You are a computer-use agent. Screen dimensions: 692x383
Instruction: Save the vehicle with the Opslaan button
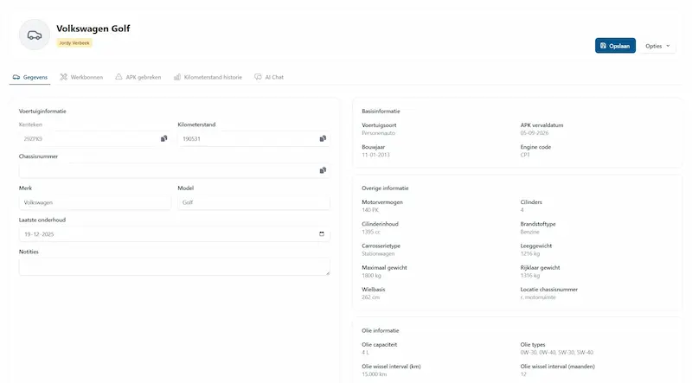[615, 46]
